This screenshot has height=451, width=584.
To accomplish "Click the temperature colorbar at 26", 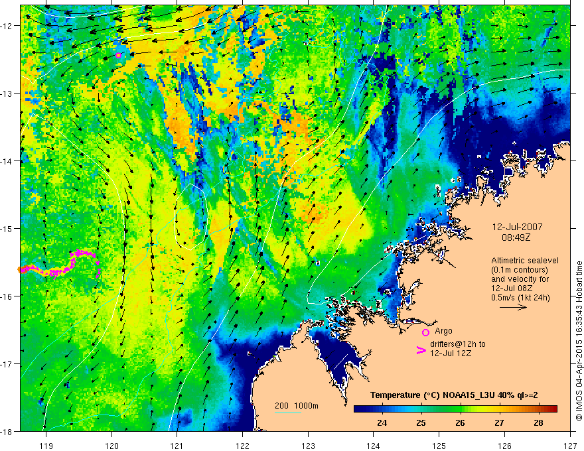I will coord(461,409).
